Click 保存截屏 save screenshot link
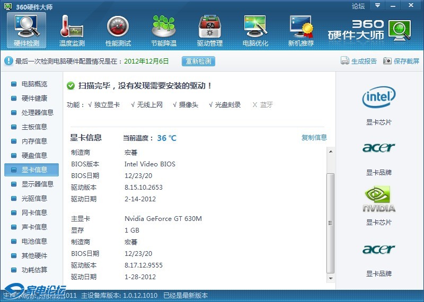The height and width of the screenshot is (302, 424). 401,61
